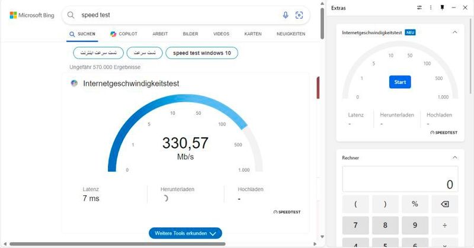Click the blue Start speed test button

[400, 82]
